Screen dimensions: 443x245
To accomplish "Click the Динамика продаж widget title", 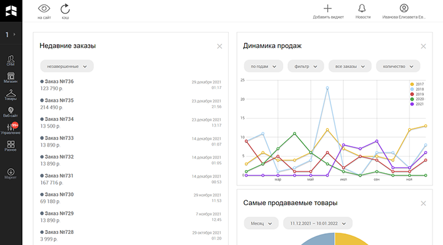I will (x=273, y=46).
